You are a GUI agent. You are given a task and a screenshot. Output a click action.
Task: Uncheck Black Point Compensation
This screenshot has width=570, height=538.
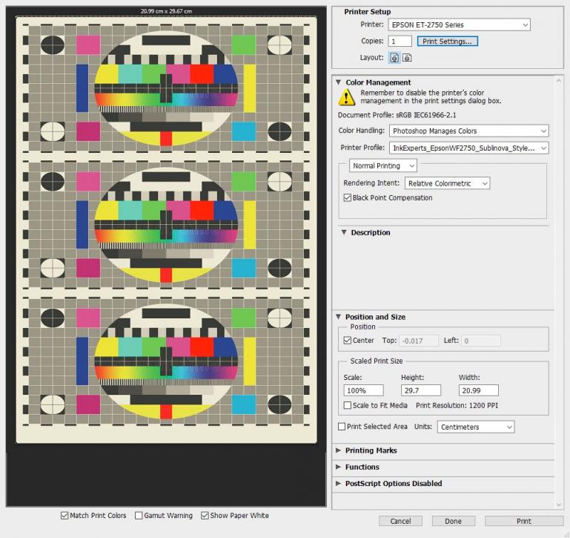347,197
